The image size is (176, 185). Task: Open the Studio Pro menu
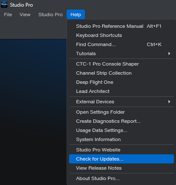click(50, 15)
